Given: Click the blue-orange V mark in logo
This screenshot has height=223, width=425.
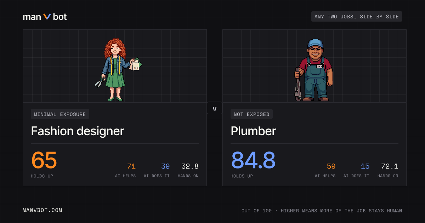Looking at the screenshot, I should pos(47,17).
